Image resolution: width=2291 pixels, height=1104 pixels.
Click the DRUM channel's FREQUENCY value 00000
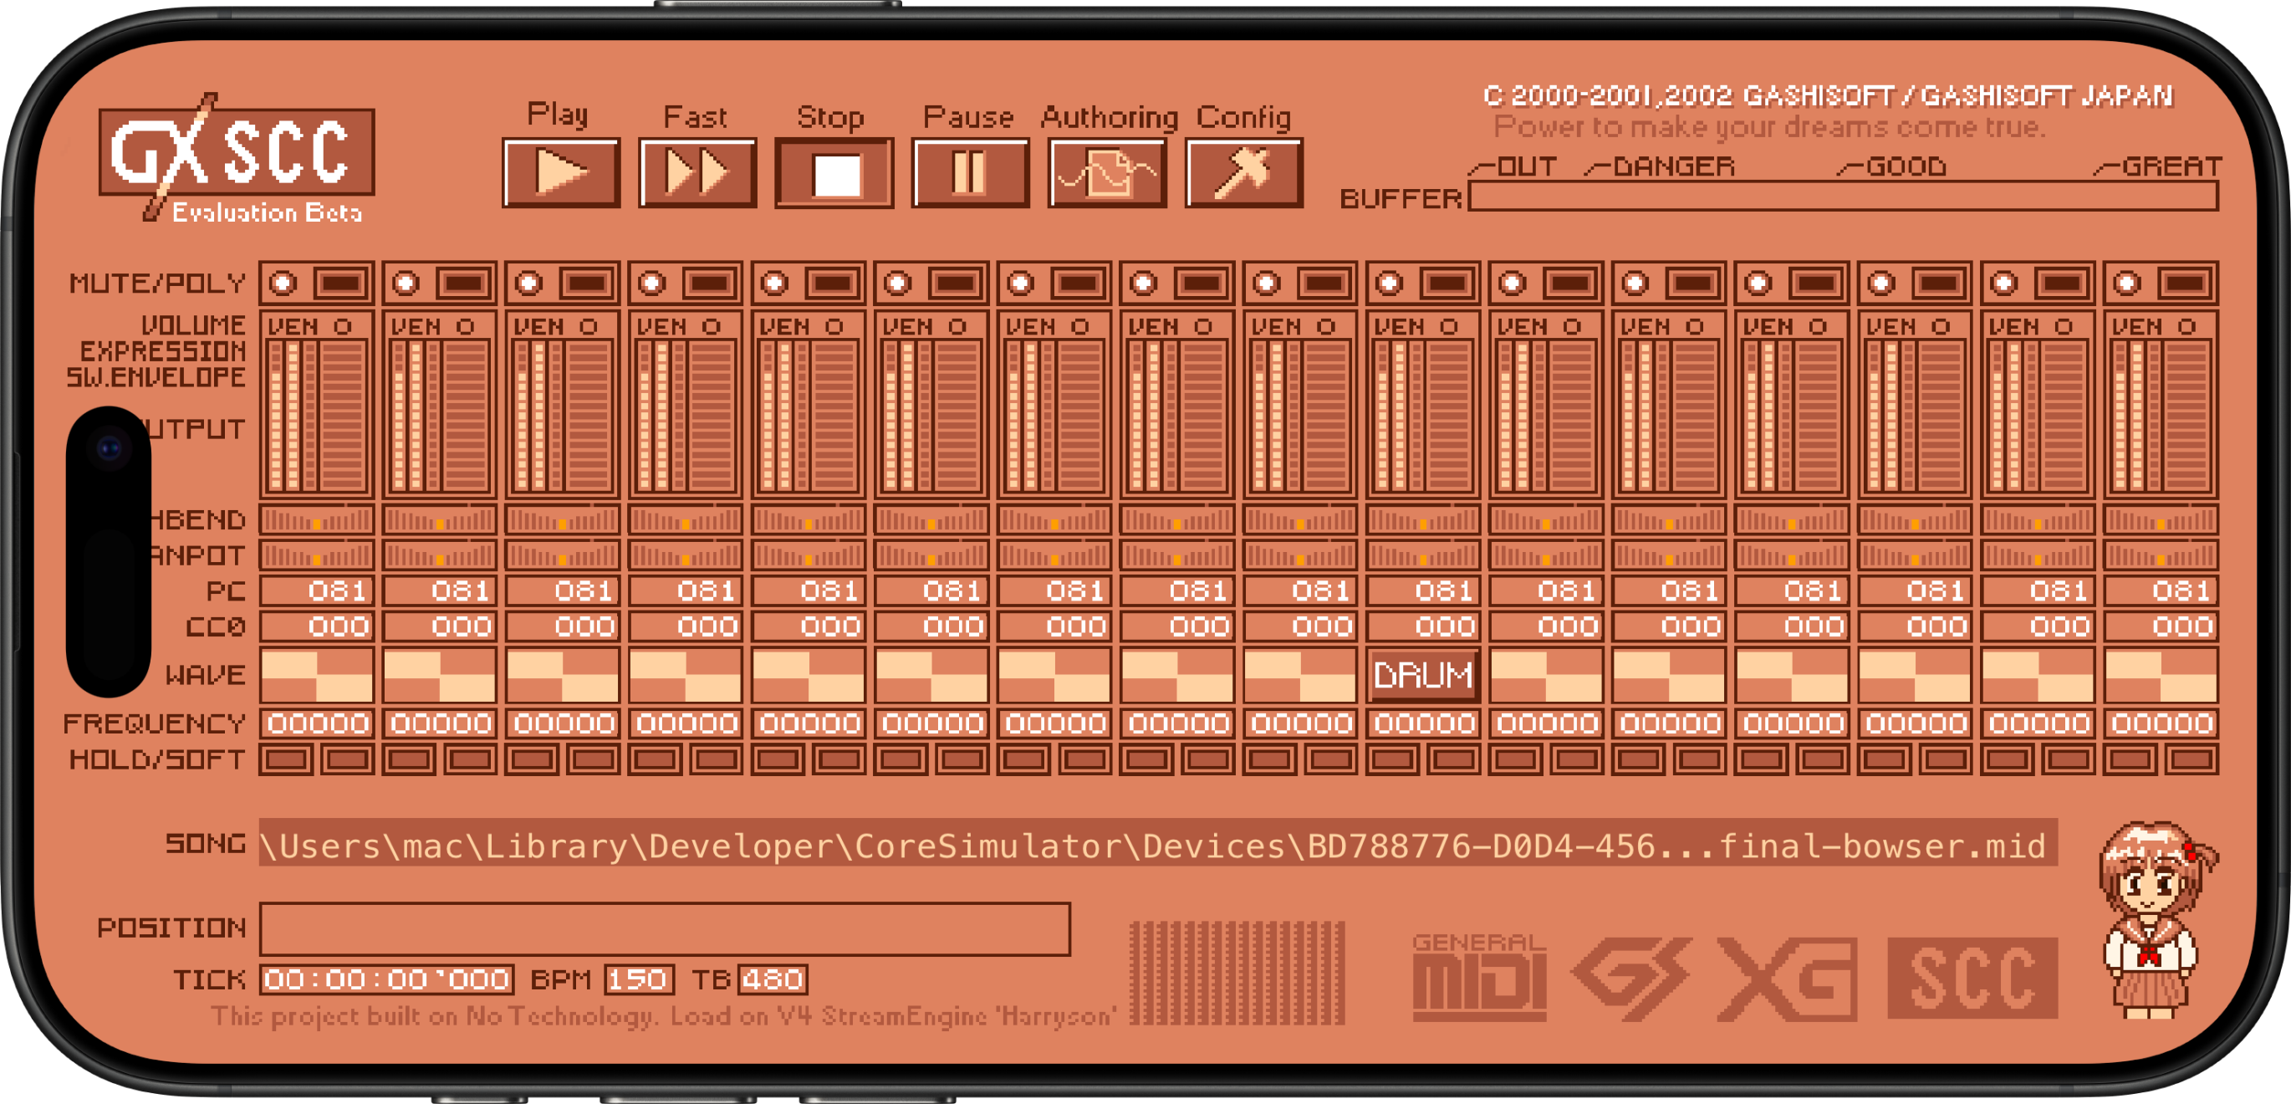(x=1423, y=723)
